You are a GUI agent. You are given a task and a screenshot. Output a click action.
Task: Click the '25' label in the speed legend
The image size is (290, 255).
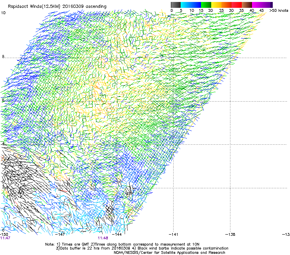[x=221, y=11]
